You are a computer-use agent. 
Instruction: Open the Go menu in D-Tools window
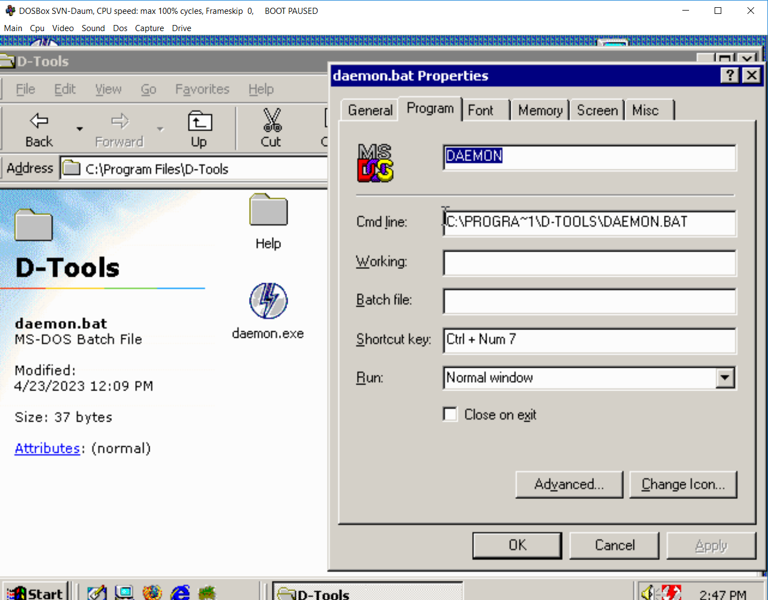click(x=148, y=89)
